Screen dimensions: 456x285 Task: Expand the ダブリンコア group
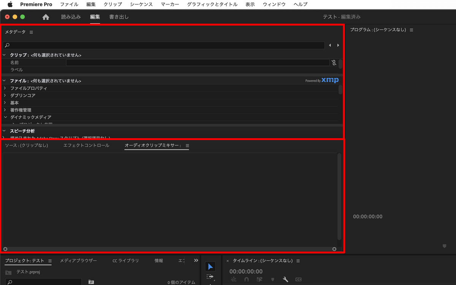click(x=5, y=95)
